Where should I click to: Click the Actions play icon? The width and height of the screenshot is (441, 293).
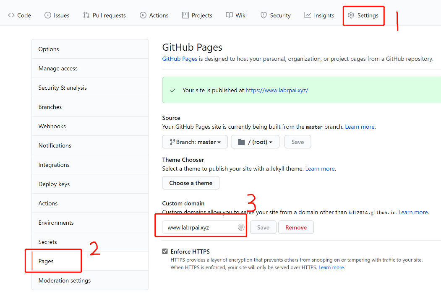pyautogui.click(x=143, y=16)
